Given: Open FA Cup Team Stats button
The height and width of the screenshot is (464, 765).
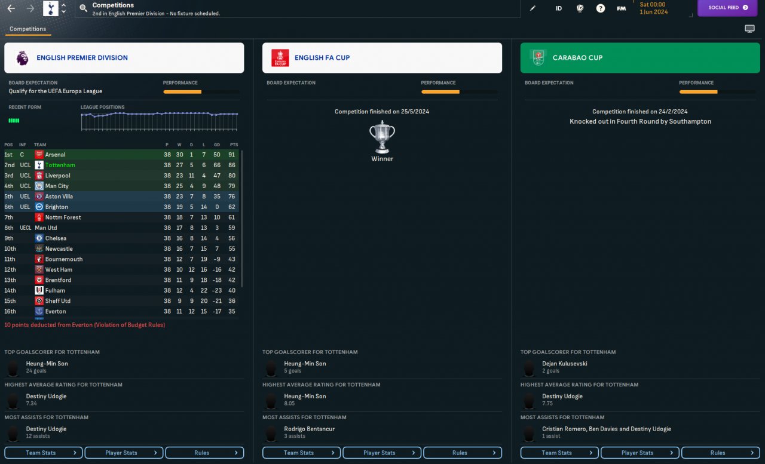Looking at the screenshot, I should [x=302, y=453].
